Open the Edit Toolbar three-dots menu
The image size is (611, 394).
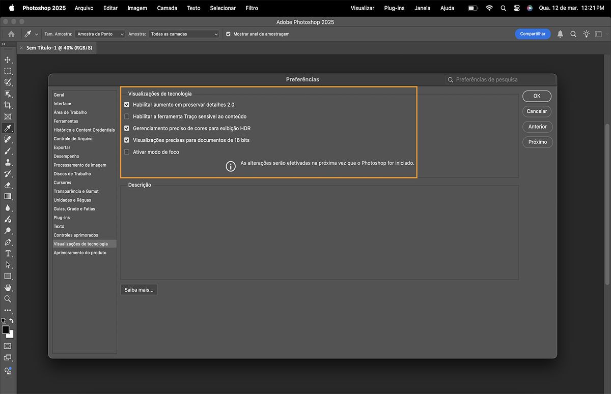tap(8, 310)
